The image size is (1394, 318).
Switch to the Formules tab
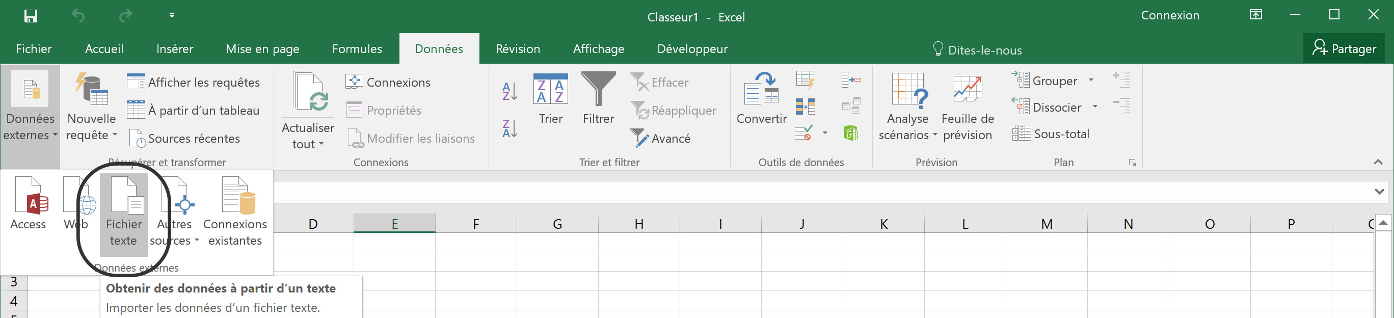pos(357,49)
